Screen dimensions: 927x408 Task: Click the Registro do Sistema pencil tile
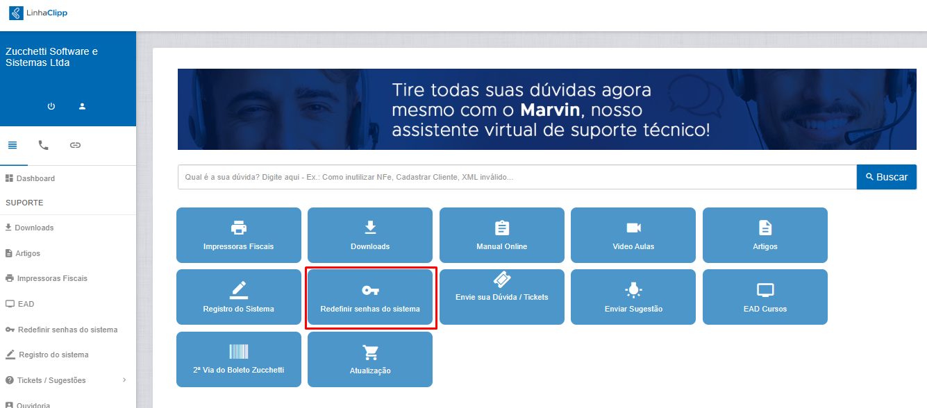(x=238, y=297)
